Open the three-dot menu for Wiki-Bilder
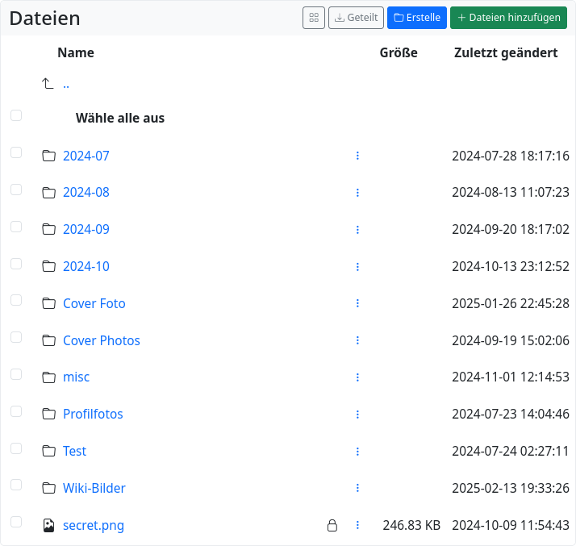The height and width of the screenshot is (546, 576). tap(357, 488)
